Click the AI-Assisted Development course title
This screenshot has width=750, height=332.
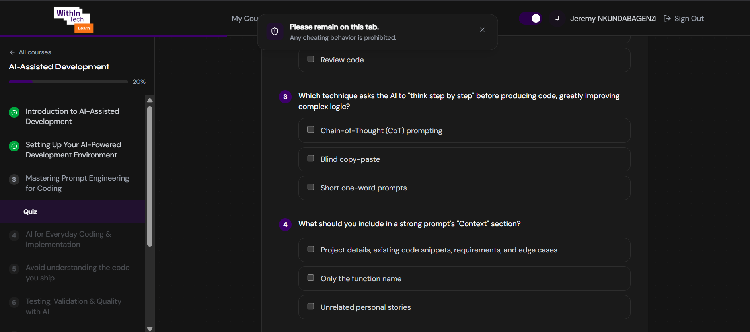[x=59, y=67]
